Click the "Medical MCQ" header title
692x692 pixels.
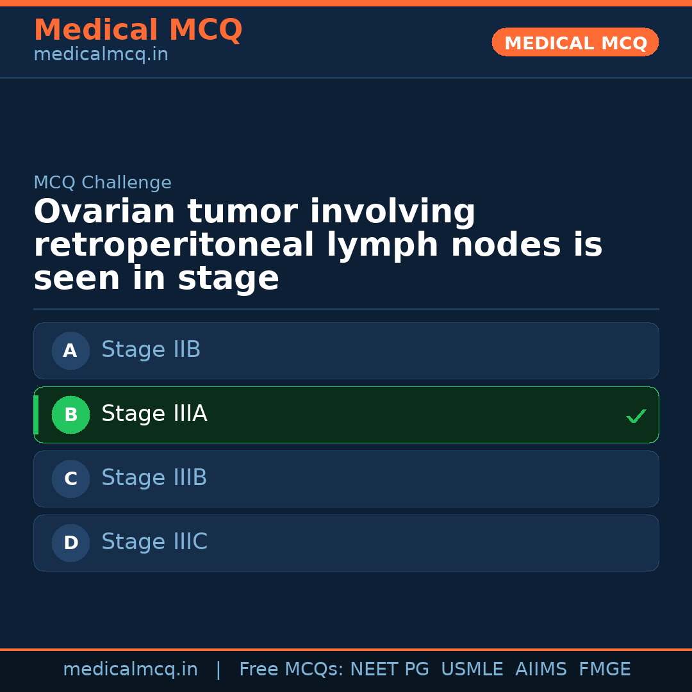tap(138, 30)
